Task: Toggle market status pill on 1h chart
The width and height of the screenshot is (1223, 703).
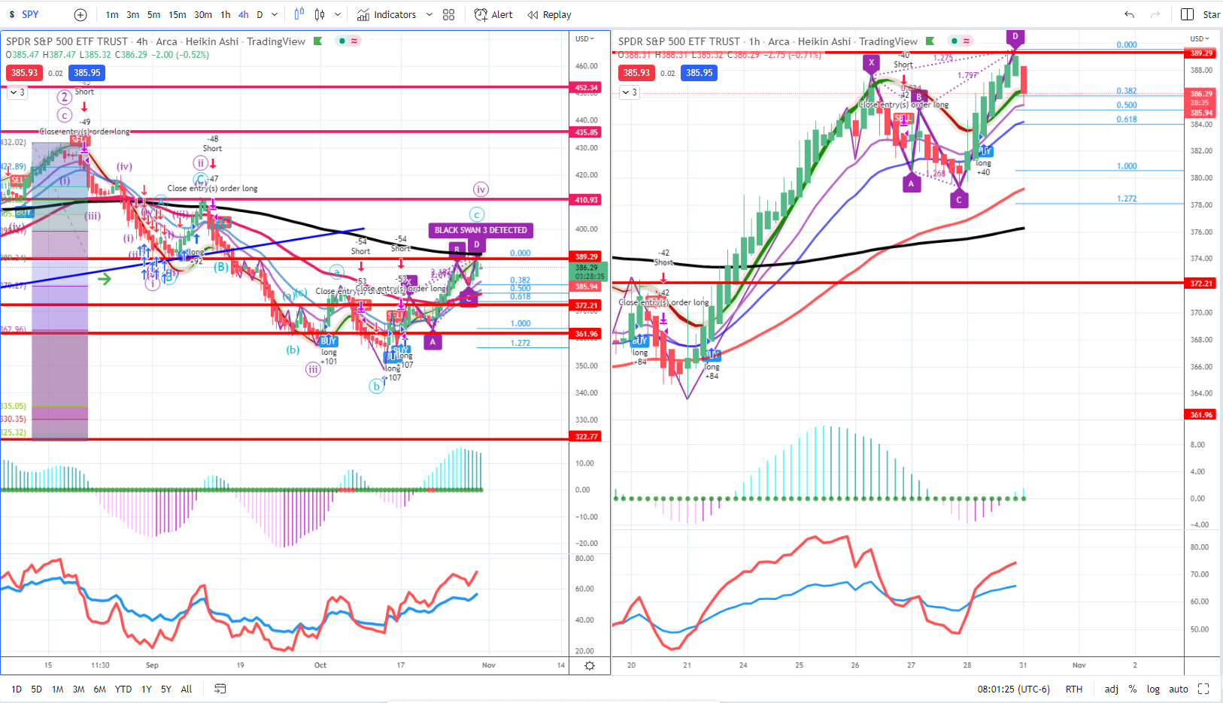Action: pos(960,41)
